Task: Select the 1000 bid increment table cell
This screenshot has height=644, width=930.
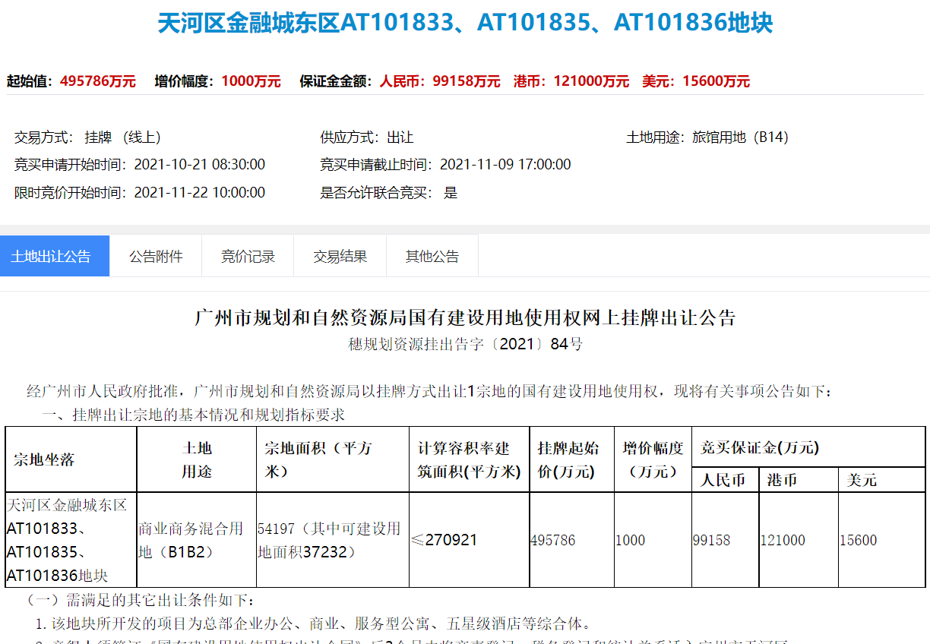Action: click(x=653, y=540)
